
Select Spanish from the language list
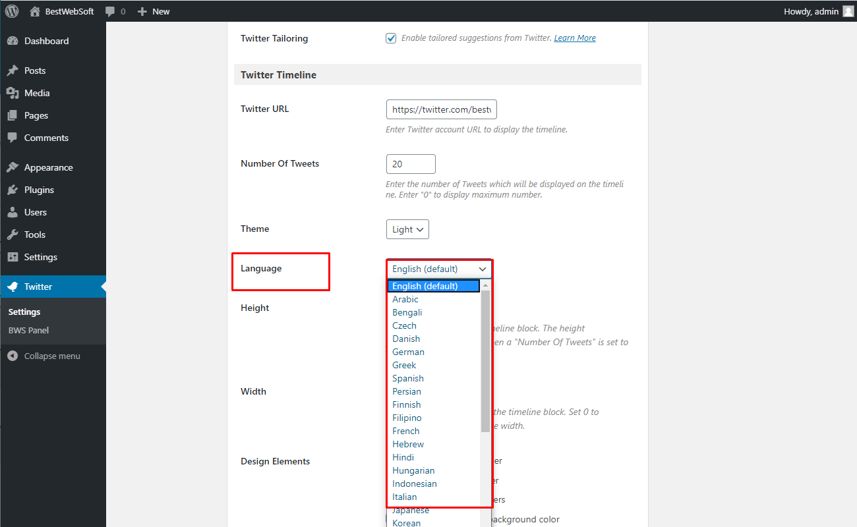pos(434,378)
